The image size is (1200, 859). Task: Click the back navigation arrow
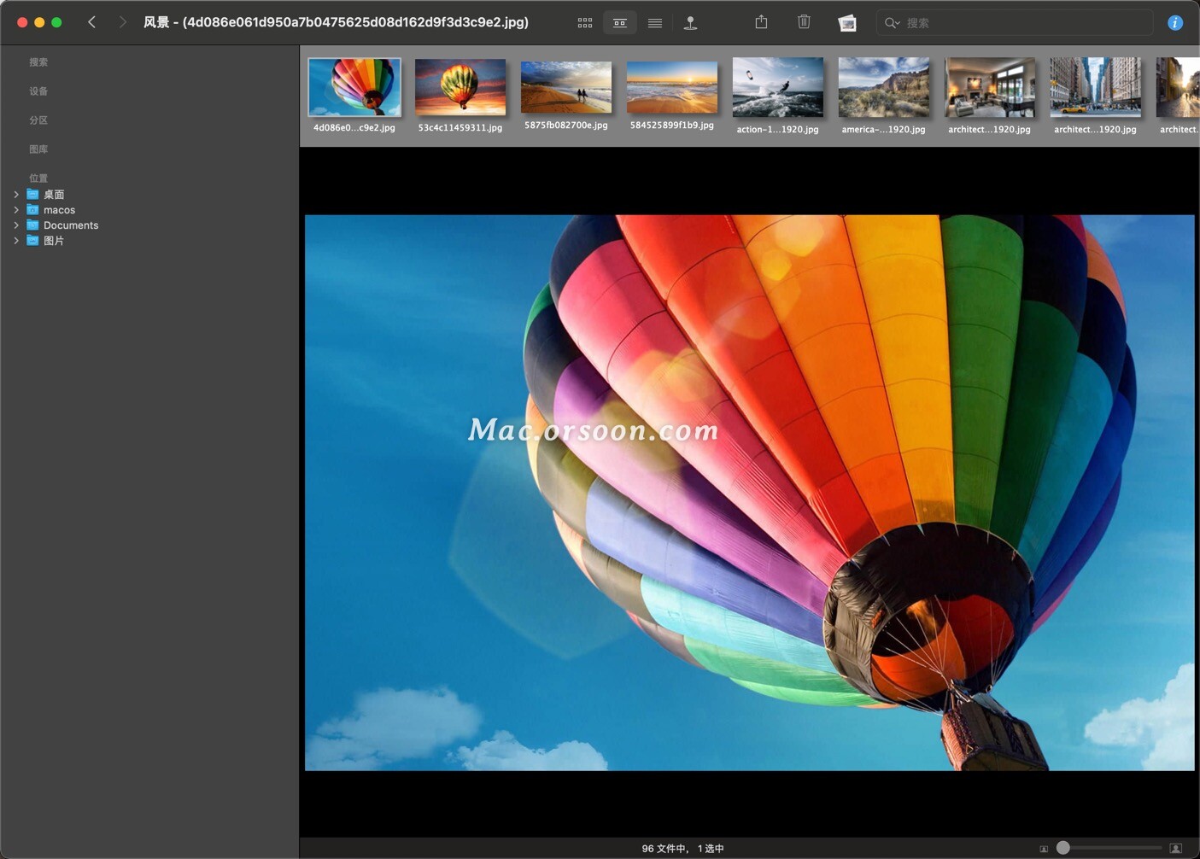[92, 22]
